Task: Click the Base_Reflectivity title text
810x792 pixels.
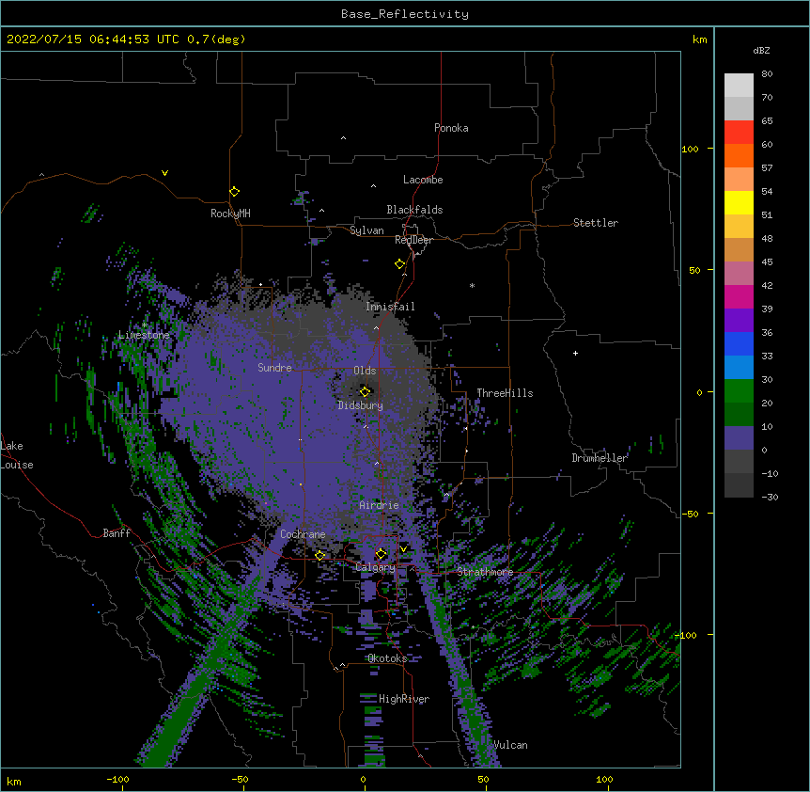Action: [405, 14]
